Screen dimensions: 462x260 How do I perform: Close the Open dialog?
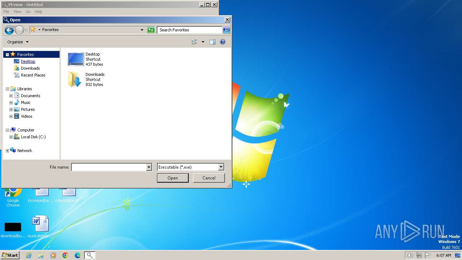tap(227, 20)
